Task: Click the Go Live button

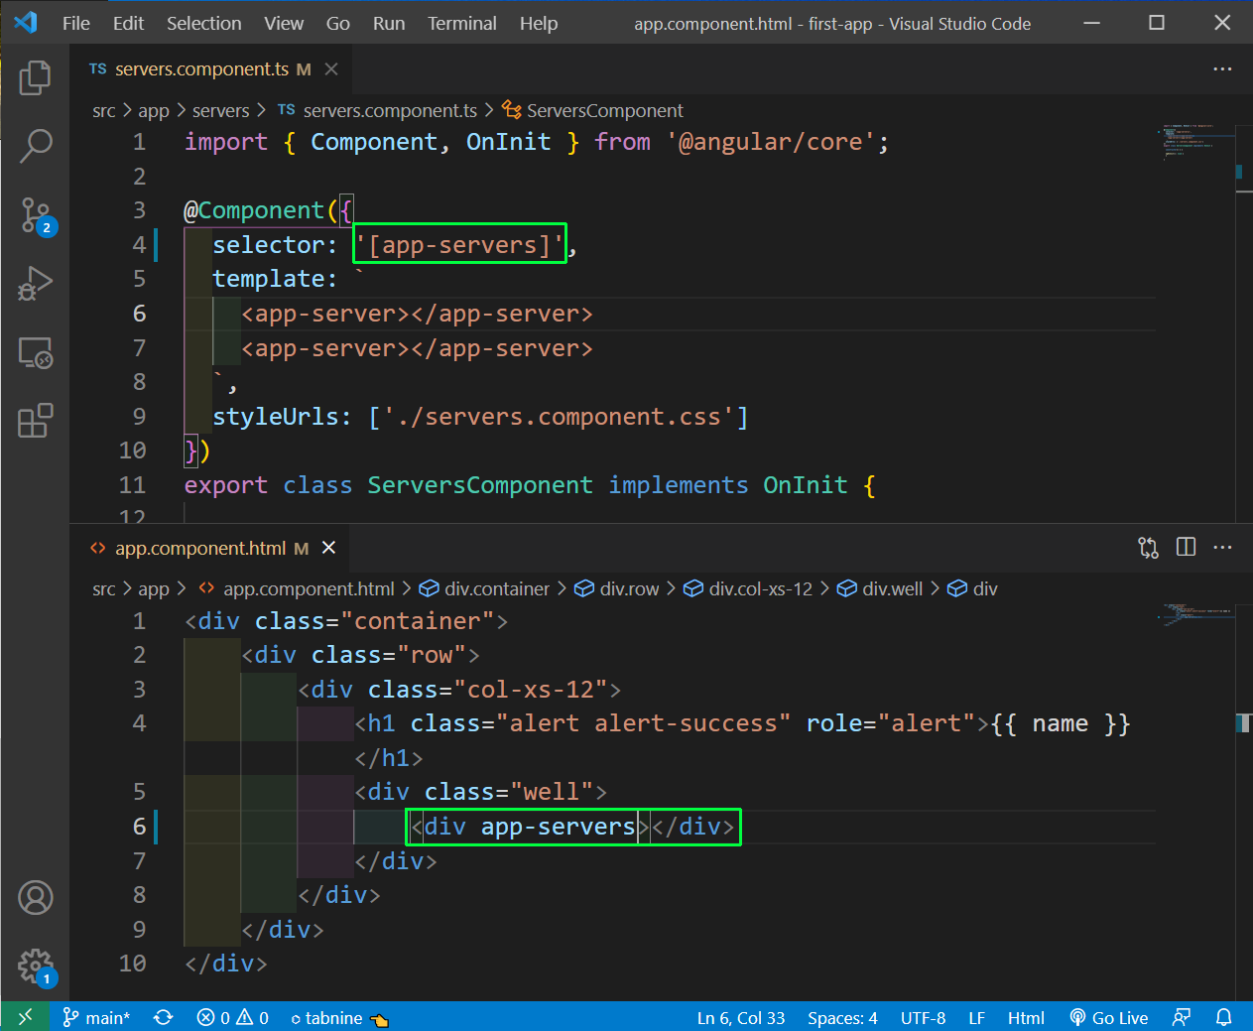Action: (x=1109, y=1017)
